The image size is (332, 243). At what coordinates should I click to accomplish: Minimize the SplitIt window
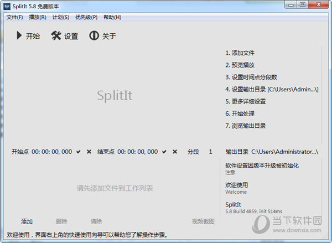pyautogui.click(x=291, y=4)
